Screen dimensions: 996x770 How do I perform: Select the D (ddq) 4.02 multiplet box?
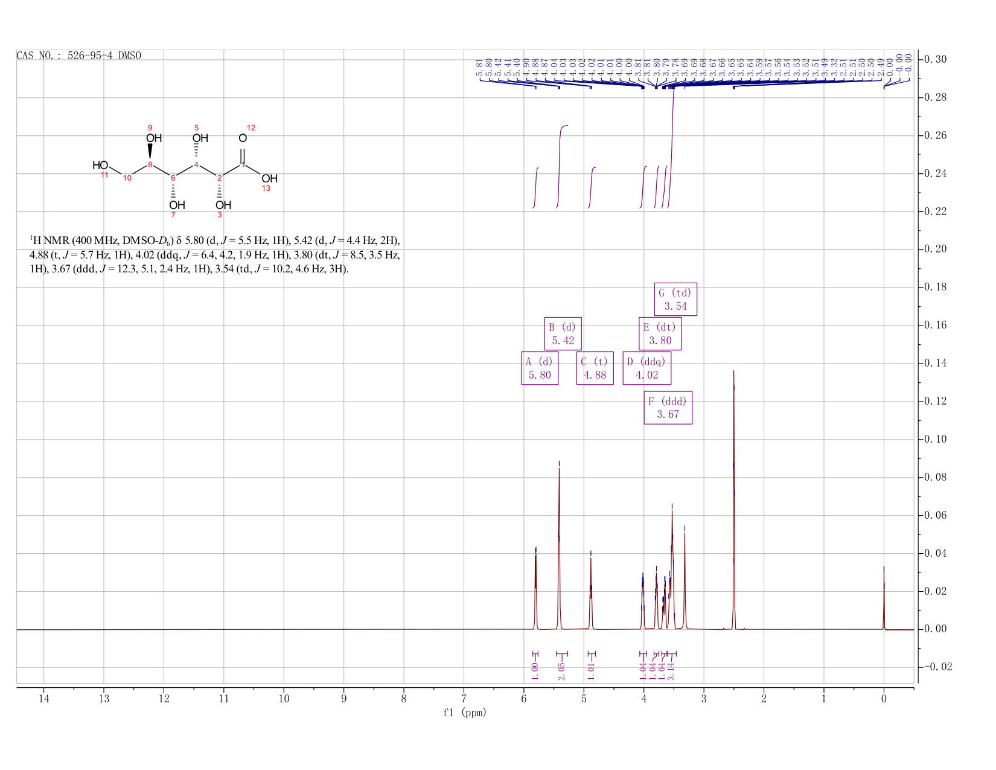(x=646, y=368)
